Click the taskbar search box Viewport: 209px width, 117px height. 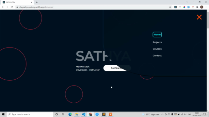[30, 114]
